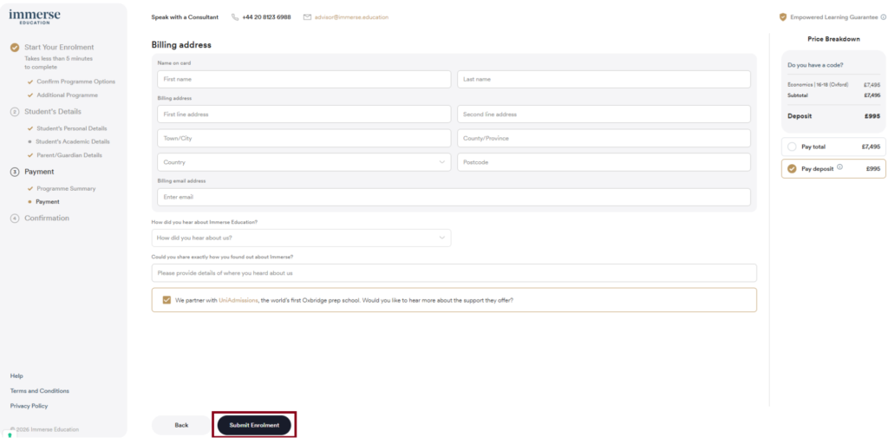Image resolution: width=888 pixels, height=444 pixels.
Task: Click the Immerse Education logo
Action: tap(35, 16)
